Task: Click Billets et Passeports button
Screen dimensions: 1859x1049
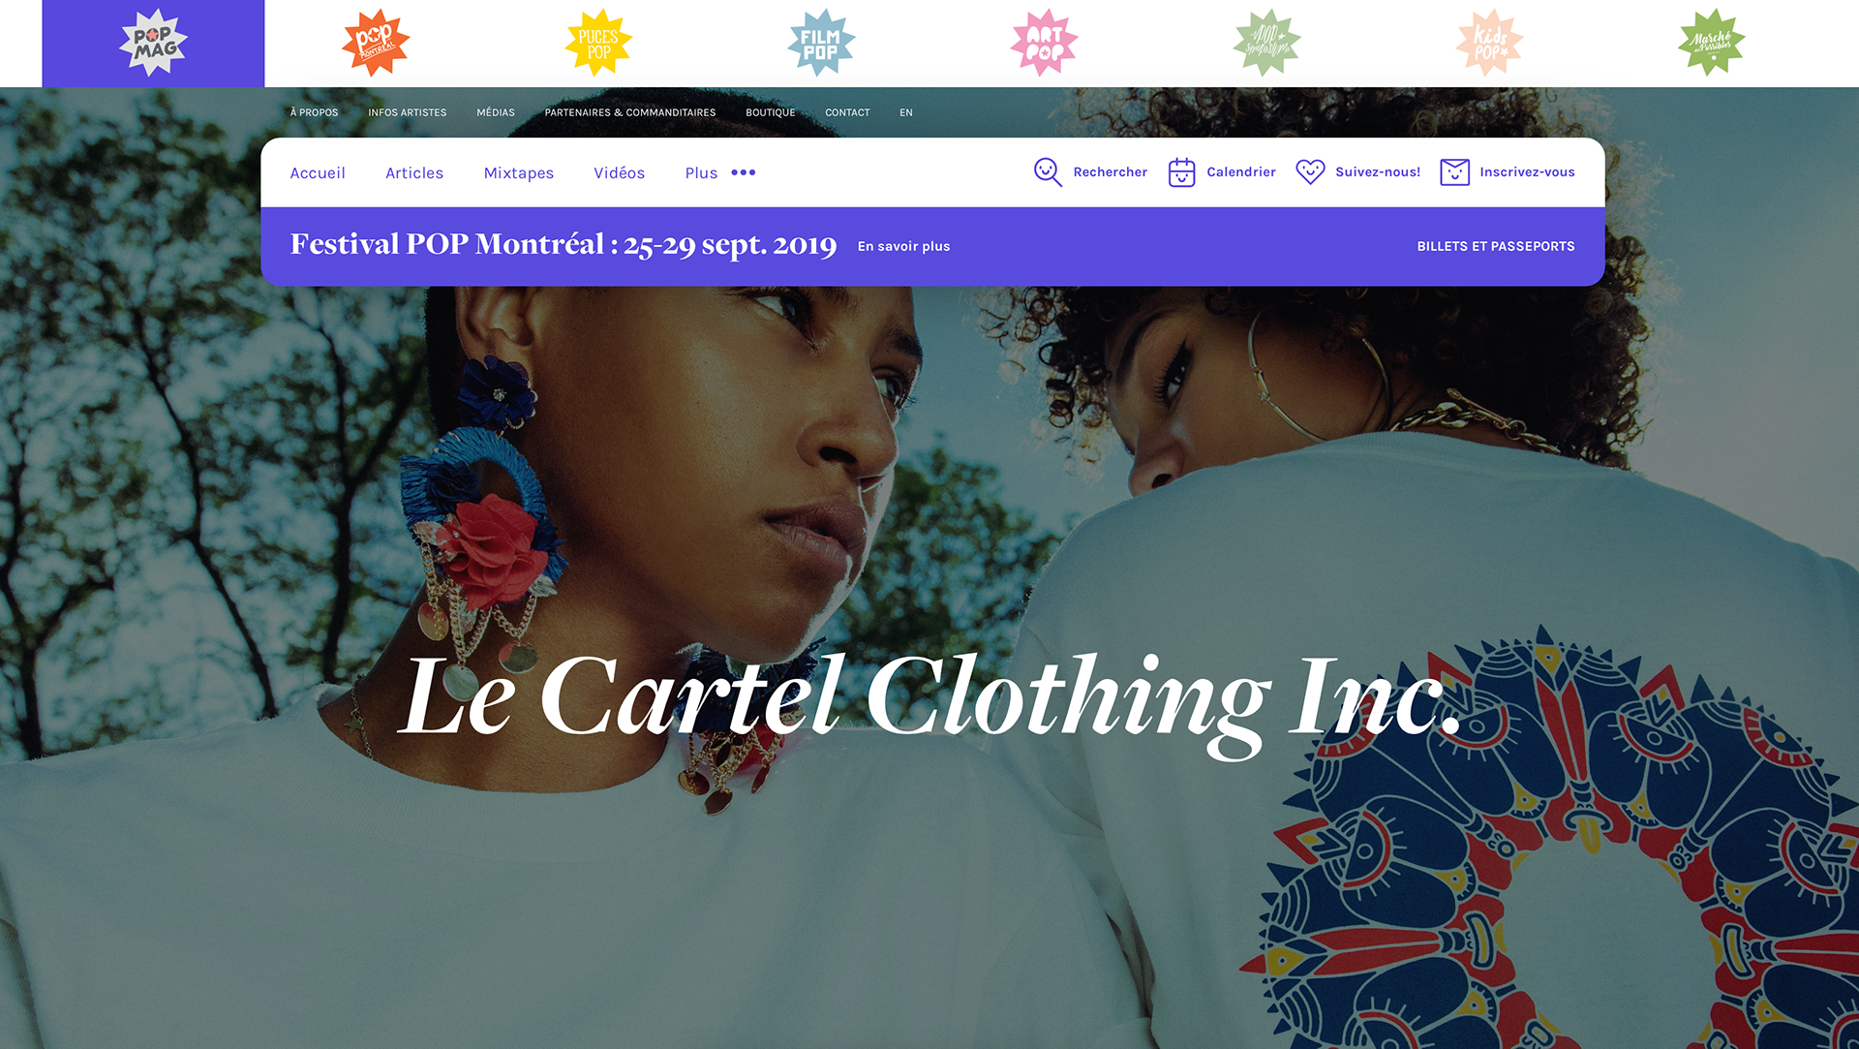Action: 1496,246
